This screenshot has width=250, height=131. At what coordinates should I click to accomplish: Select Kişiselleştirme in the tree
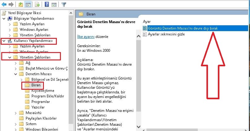pyautogui.click(x=43, y=91)
